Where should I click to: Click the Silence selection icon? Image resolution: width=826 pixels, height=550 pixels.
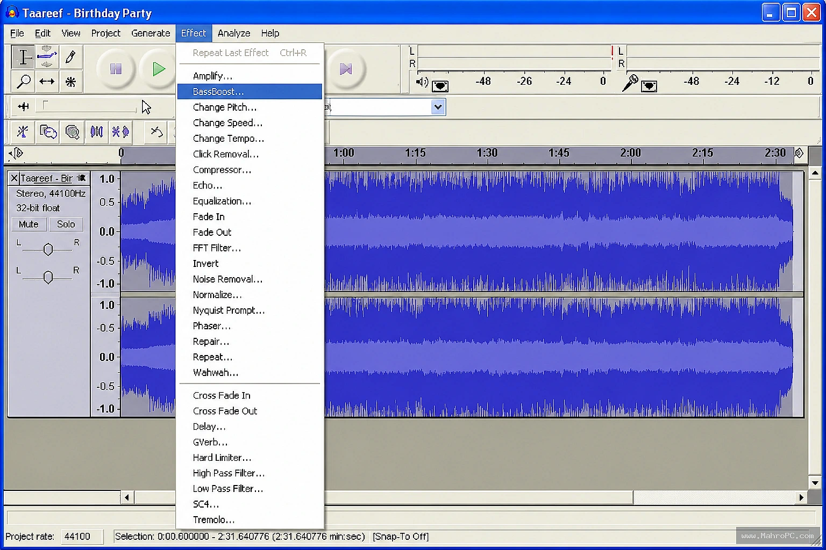pos(120,132)
